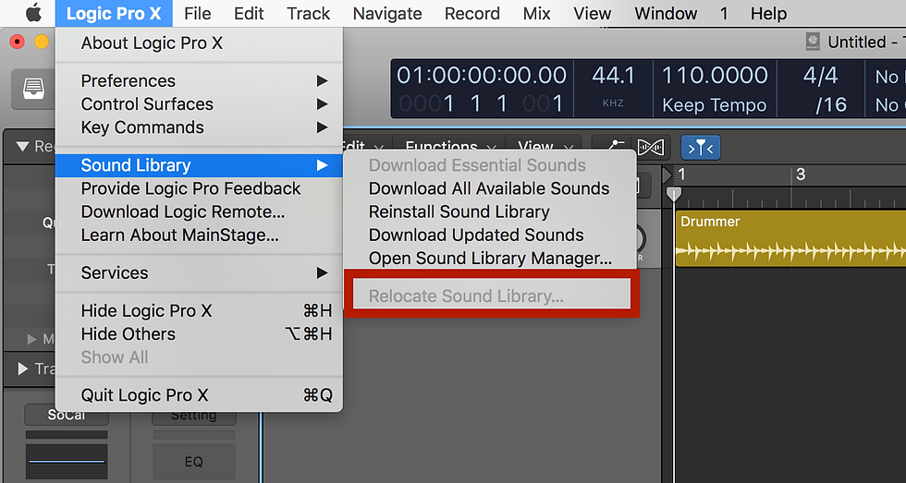Click the bar position 1 1 1 1 display

point(482,103)
